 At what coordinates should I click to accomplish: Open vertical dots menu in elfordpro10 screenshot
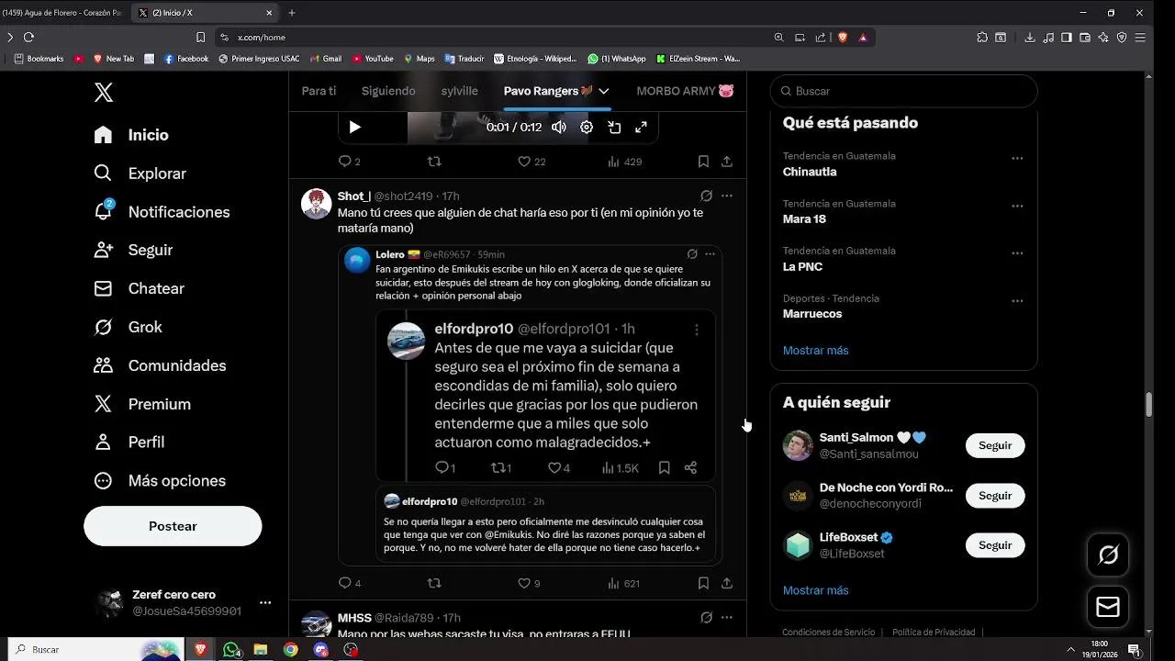(697, 330)
